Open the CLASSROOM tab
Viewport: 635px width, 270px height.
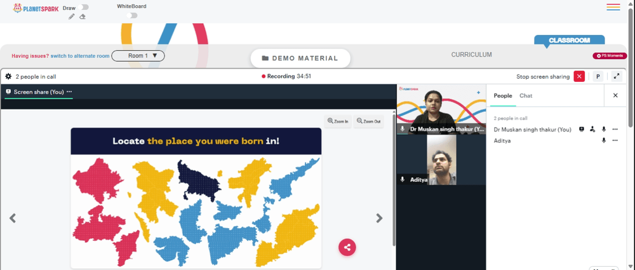569,40
